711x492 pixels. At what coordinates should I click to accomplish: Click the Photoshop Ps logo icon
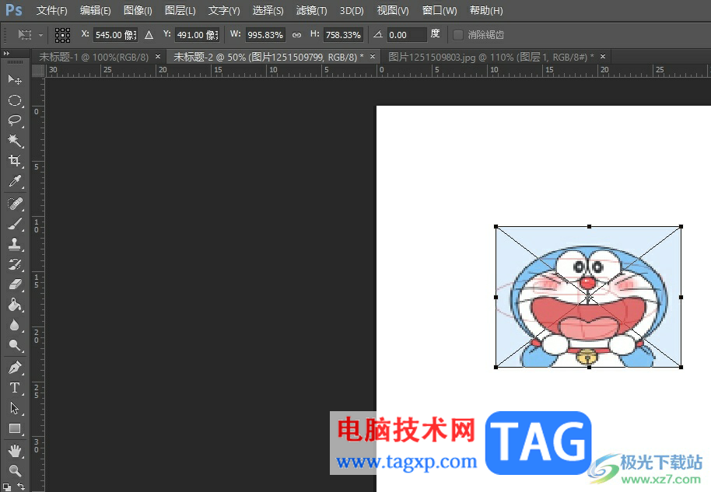13,10
